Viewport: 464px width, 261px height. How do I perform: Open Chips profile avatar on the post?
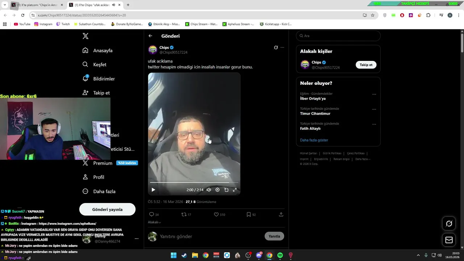[x=153, y=50]
